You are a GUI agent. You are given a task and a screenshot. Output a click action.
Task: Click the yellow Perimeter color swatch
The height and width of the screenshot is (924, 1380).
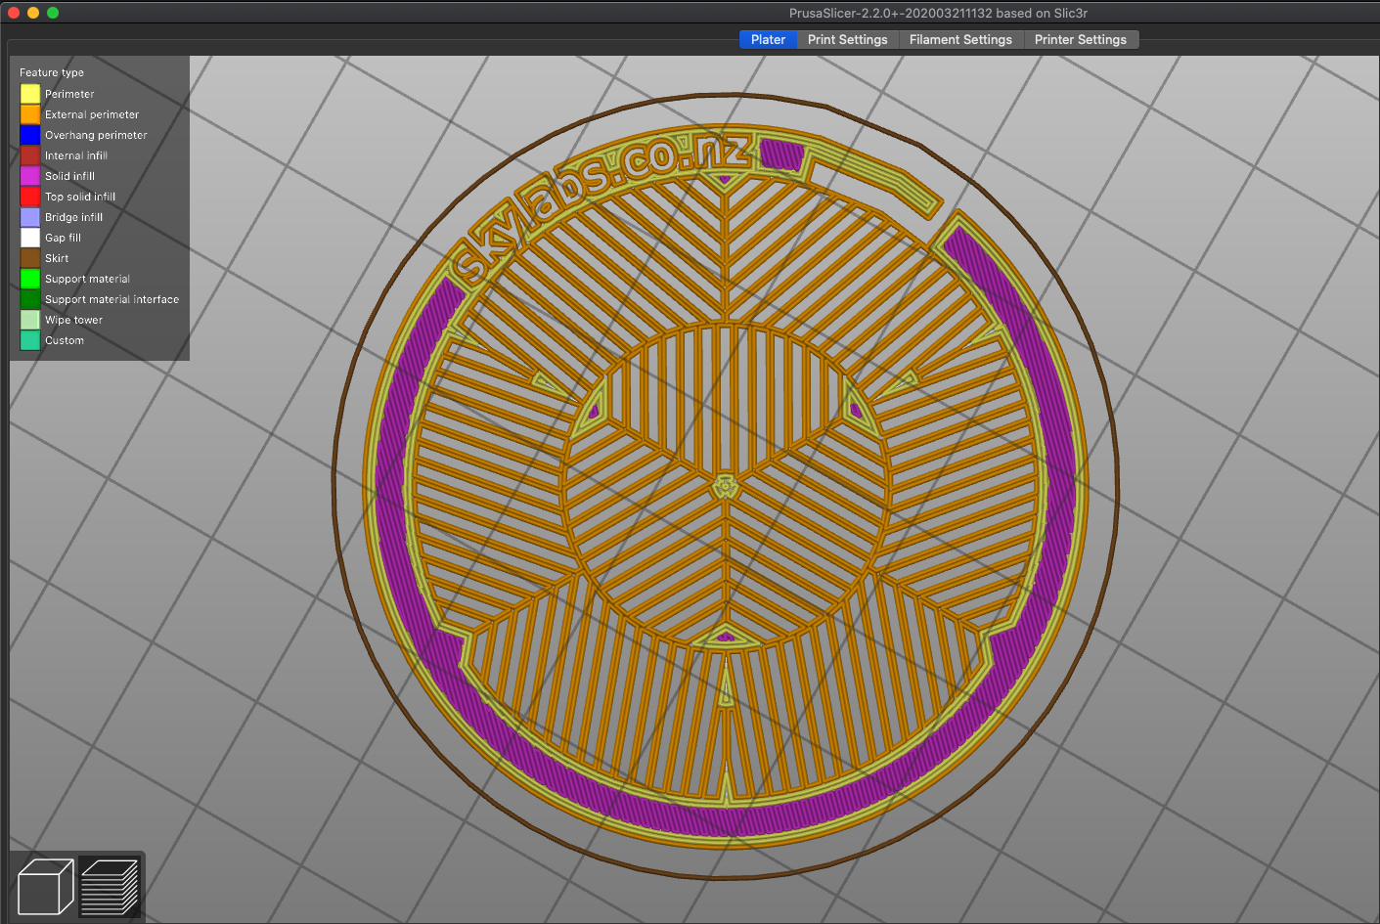(30, 94)
